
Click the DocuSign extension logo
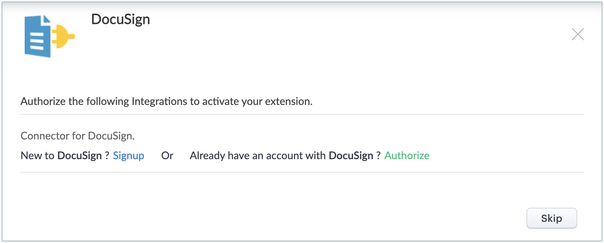(x=50, y=36)
